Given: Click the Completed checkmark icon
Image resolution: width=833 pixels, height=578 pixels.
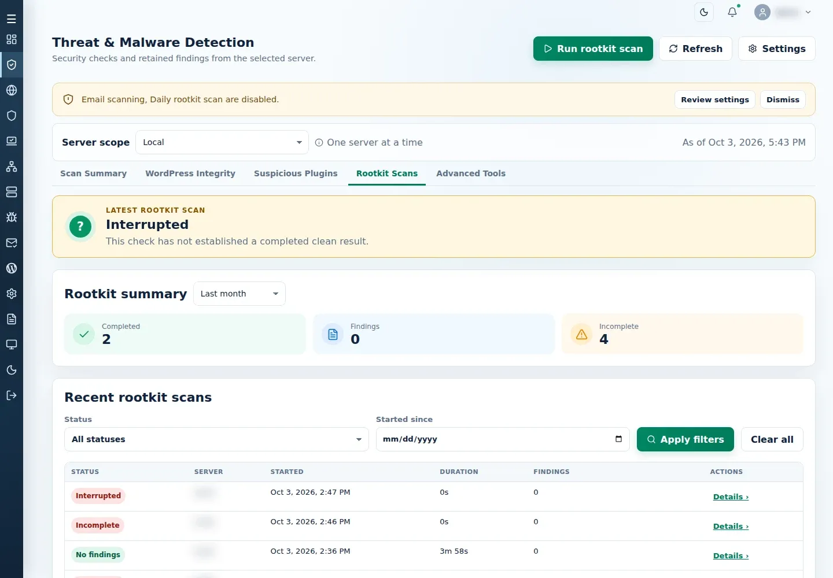Looking at the screenshot, I should (x=84, y=334).
